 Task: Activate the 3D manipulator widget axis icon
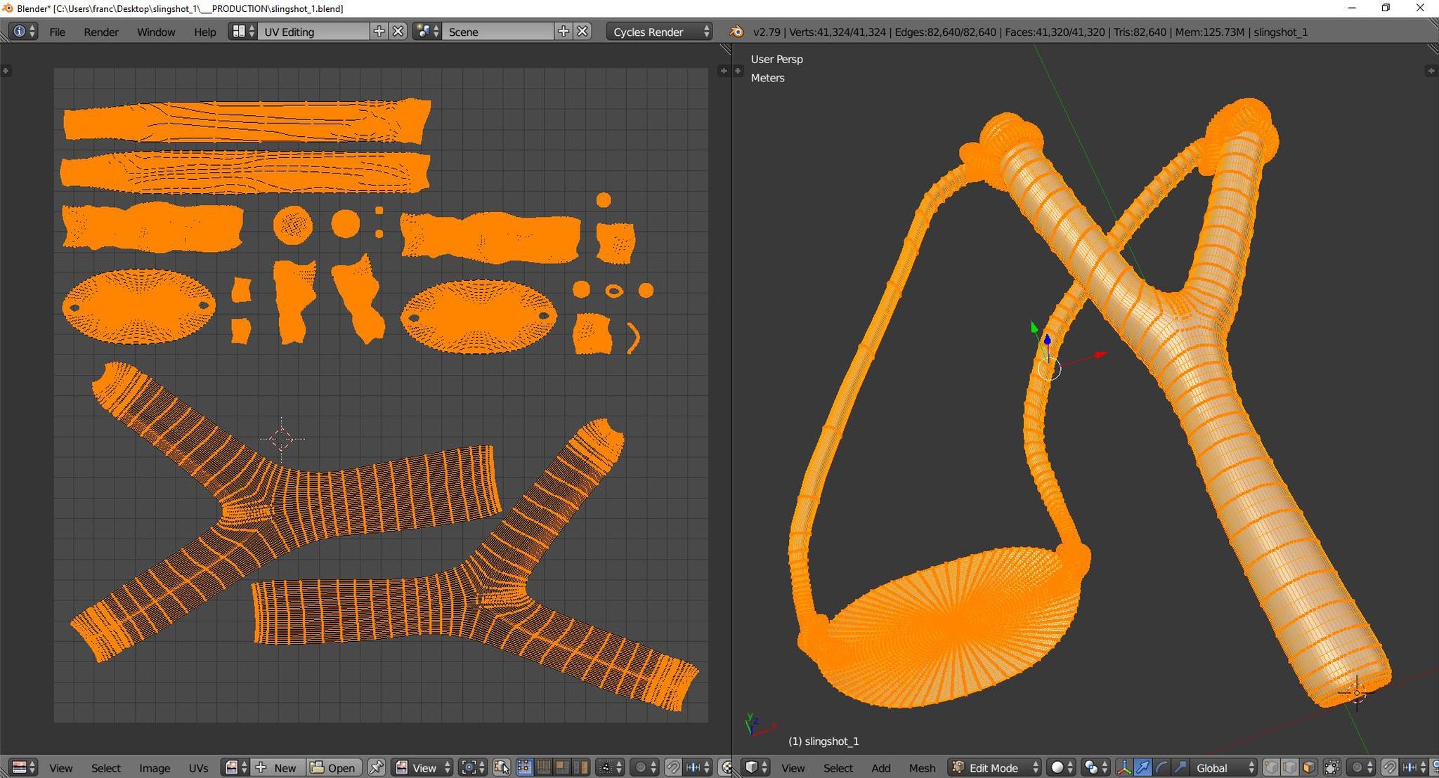(1124, 767)
